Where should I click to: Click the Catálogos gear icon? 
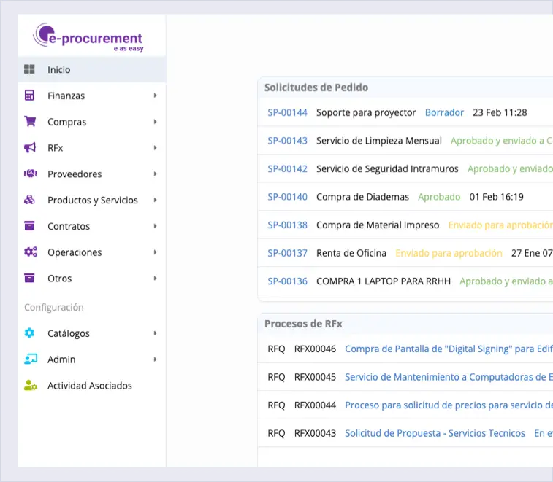[x=30, y=333]
